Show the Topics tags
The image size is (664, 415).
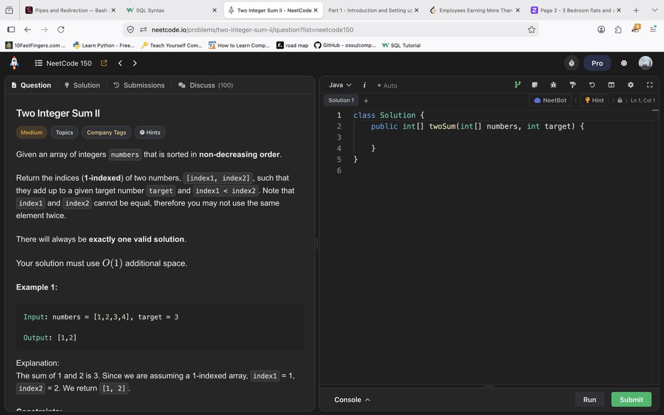tap(64, 132)
